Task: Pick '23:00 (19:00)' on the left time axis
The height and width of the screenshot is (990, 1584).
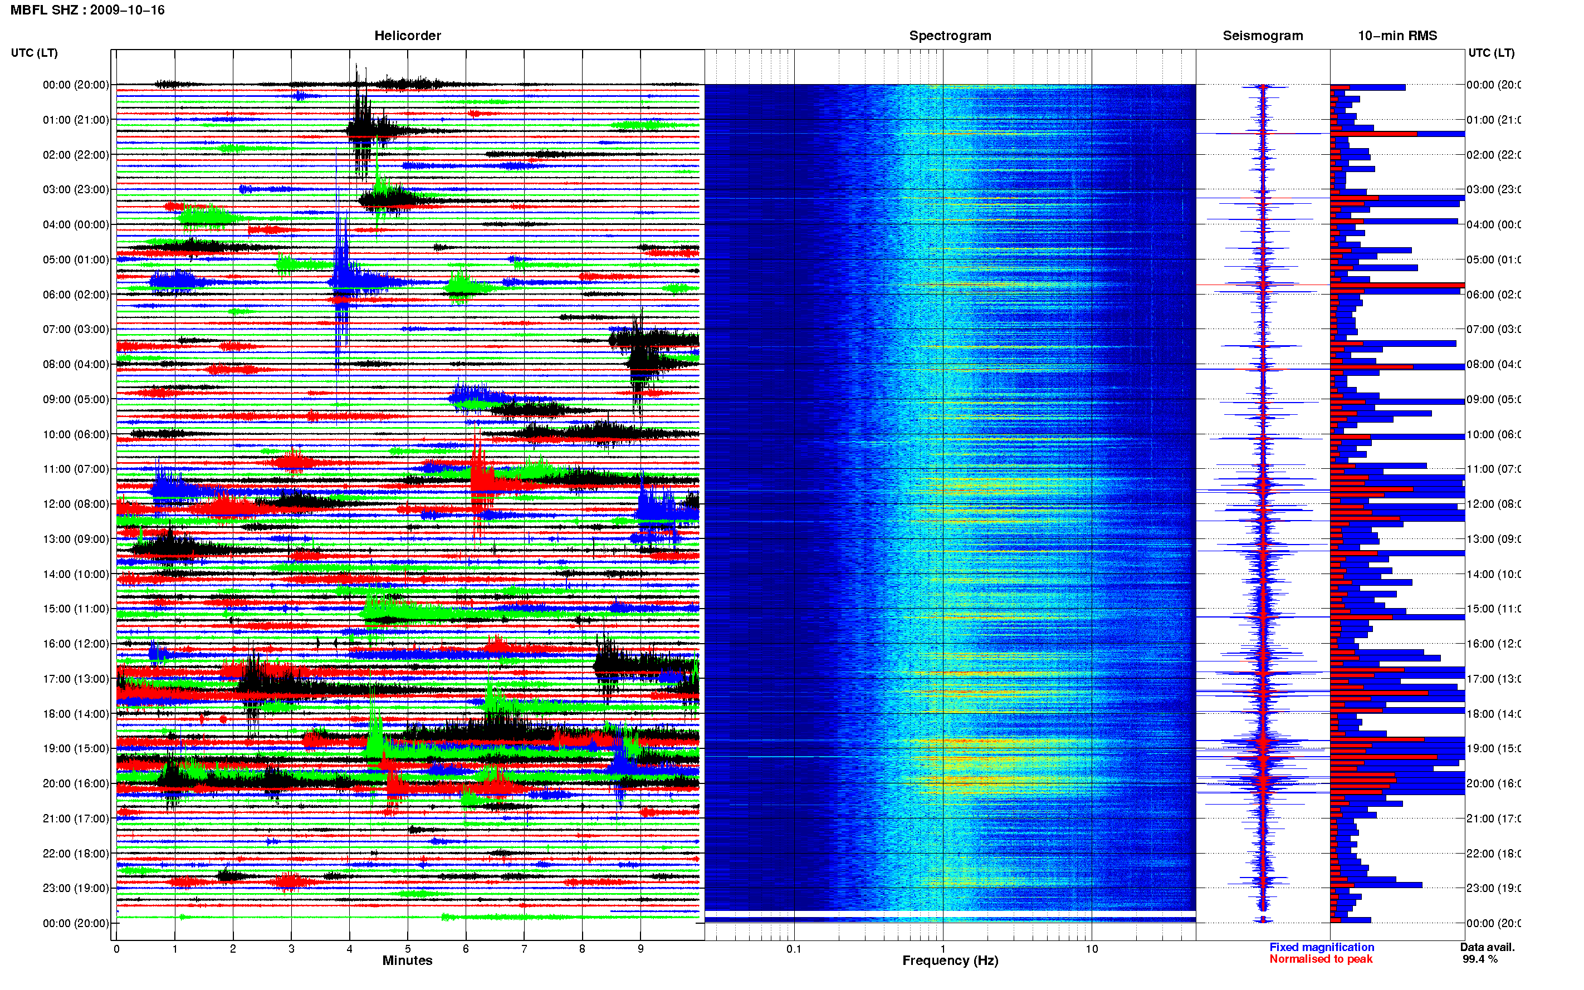Action: pos(76,888)
